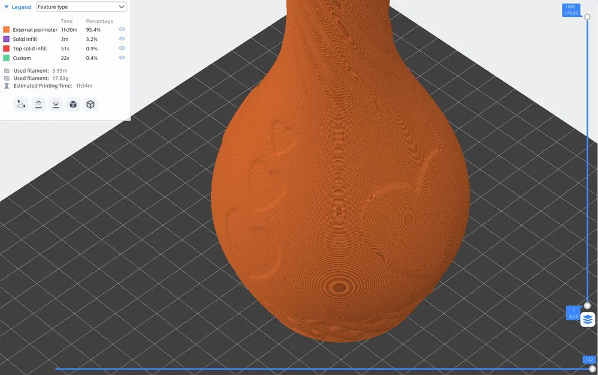
Task: Click the 22s time value
Action: (x=65, y=58)
